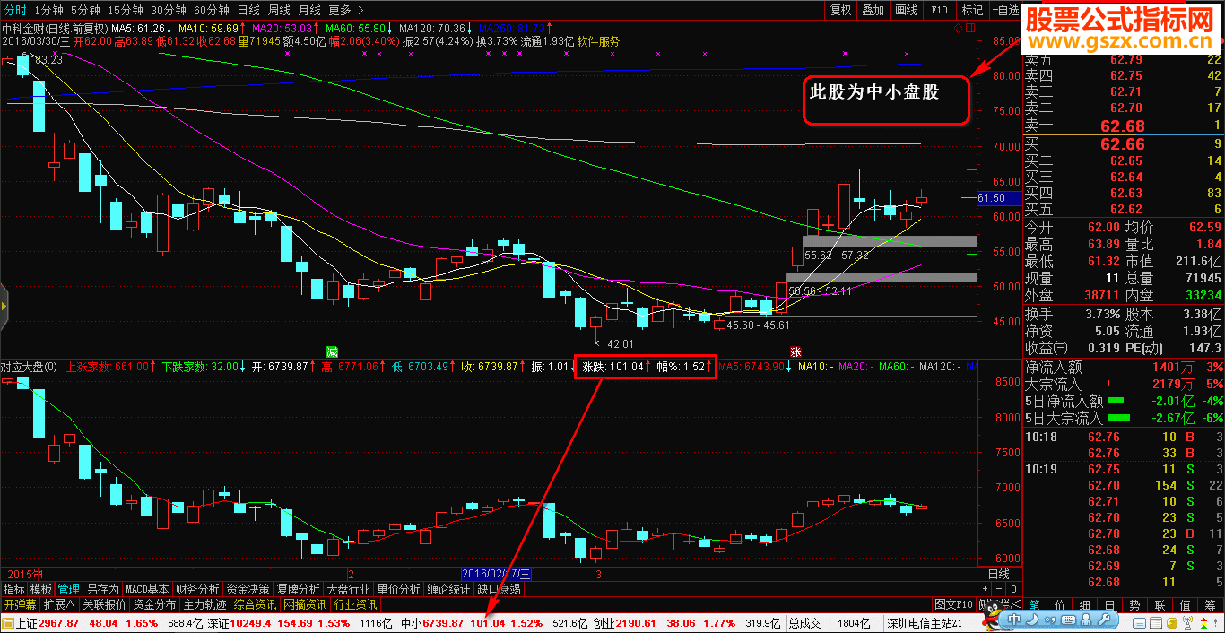Select the 日 tab in the side panel
This screenshot has height=633, width=1225.
[1109, 605]
